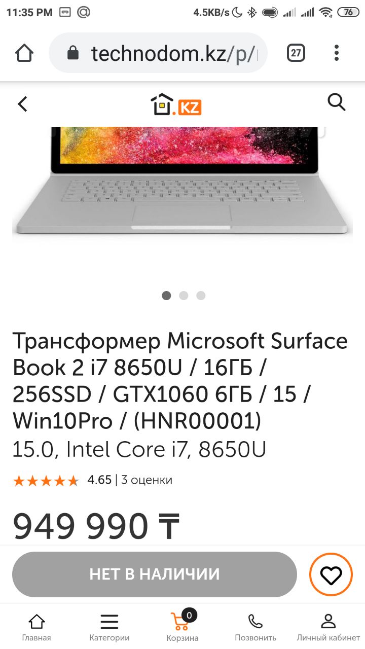Viewport: 365px width, 649px height.
Task: Open the Личный кабинет account tab
Action: pos(328,627)
